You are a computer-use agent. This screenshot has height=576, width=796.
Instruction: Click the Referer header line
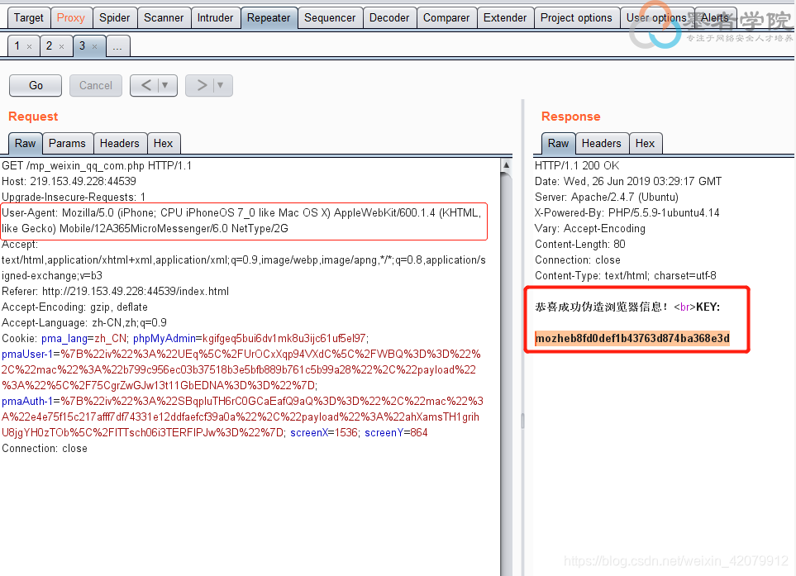(x=115, y=291)
